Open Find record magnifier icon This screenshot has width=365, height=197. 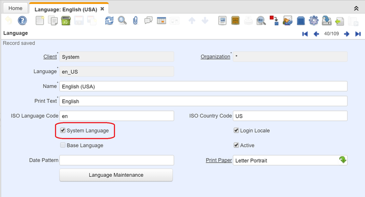(122, 21)
